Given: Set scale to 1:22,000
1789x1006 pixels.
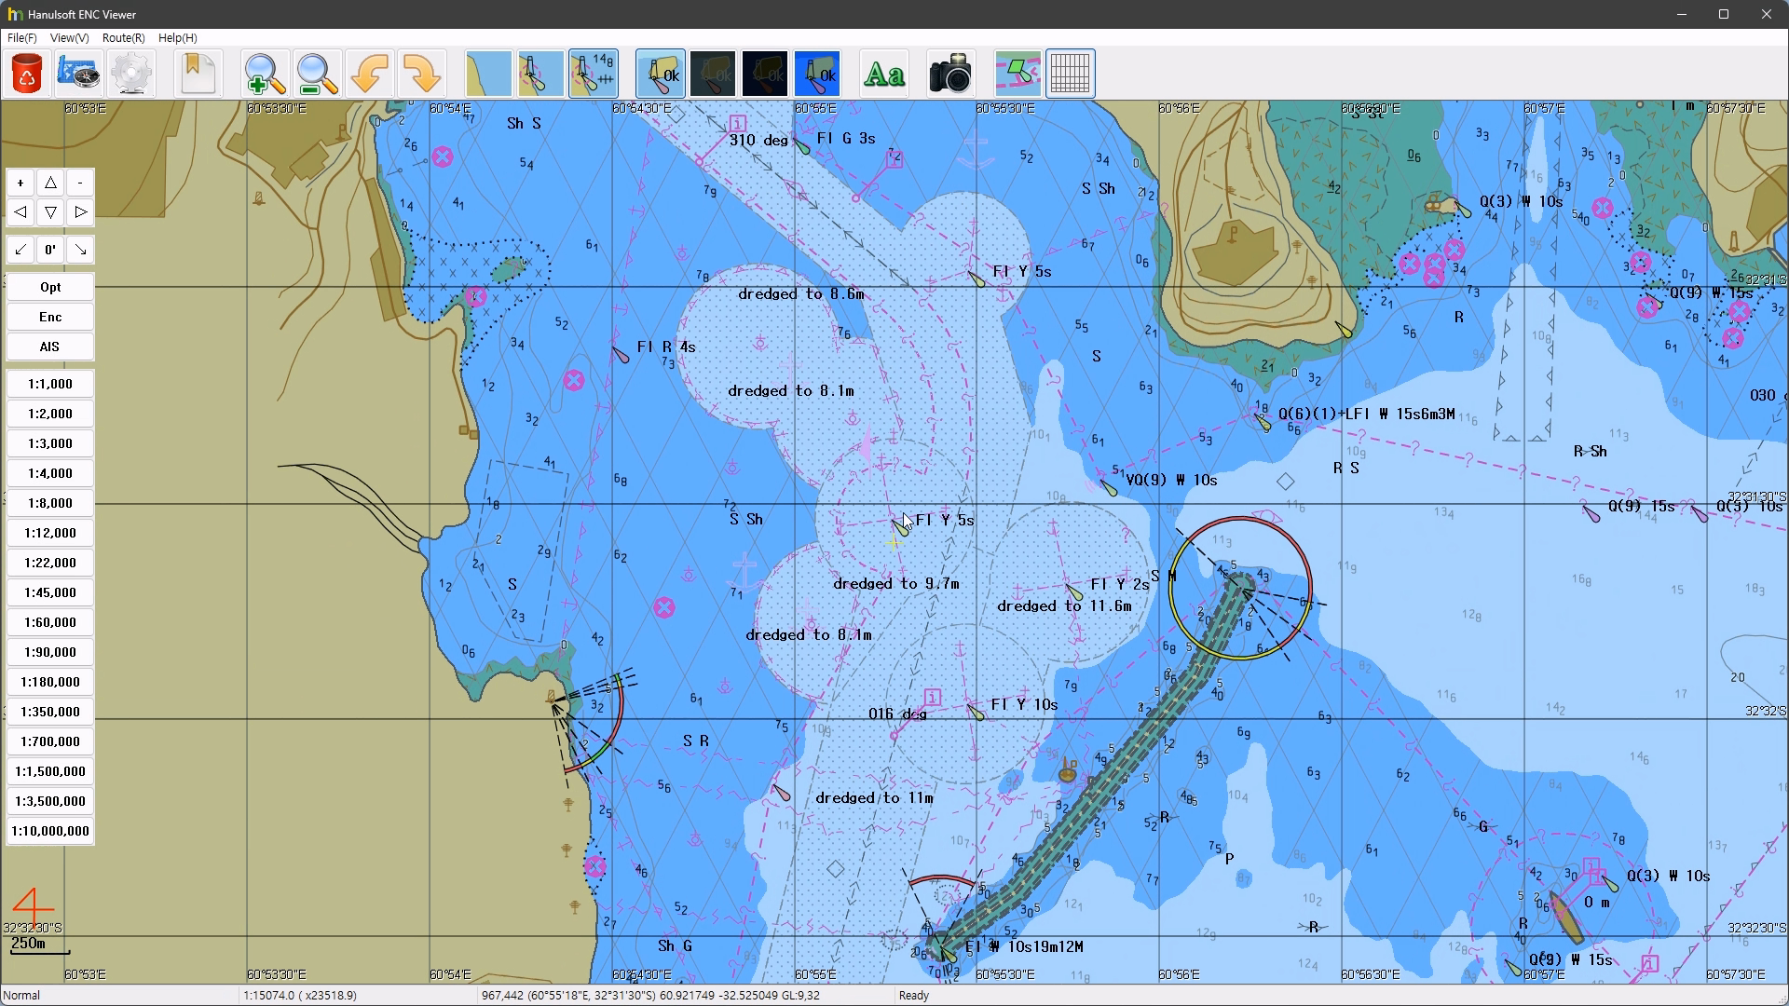Looking at the screenshot, I should (50, 563).
